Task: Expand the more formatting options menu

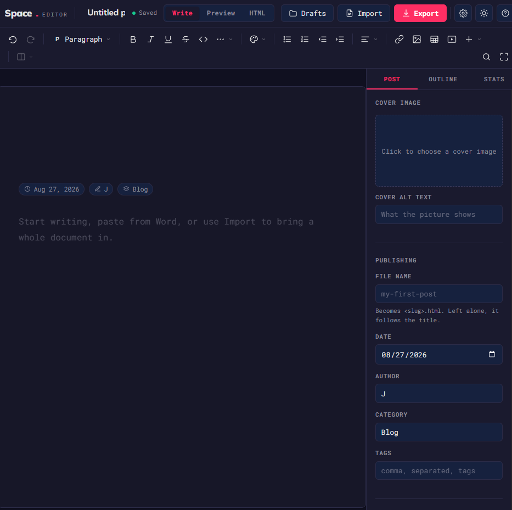Action: point(224,40)
